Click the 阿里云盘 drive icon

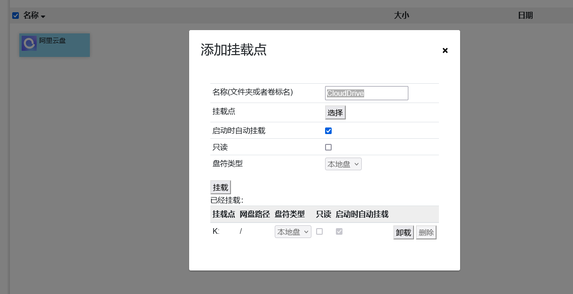(29, 43)
